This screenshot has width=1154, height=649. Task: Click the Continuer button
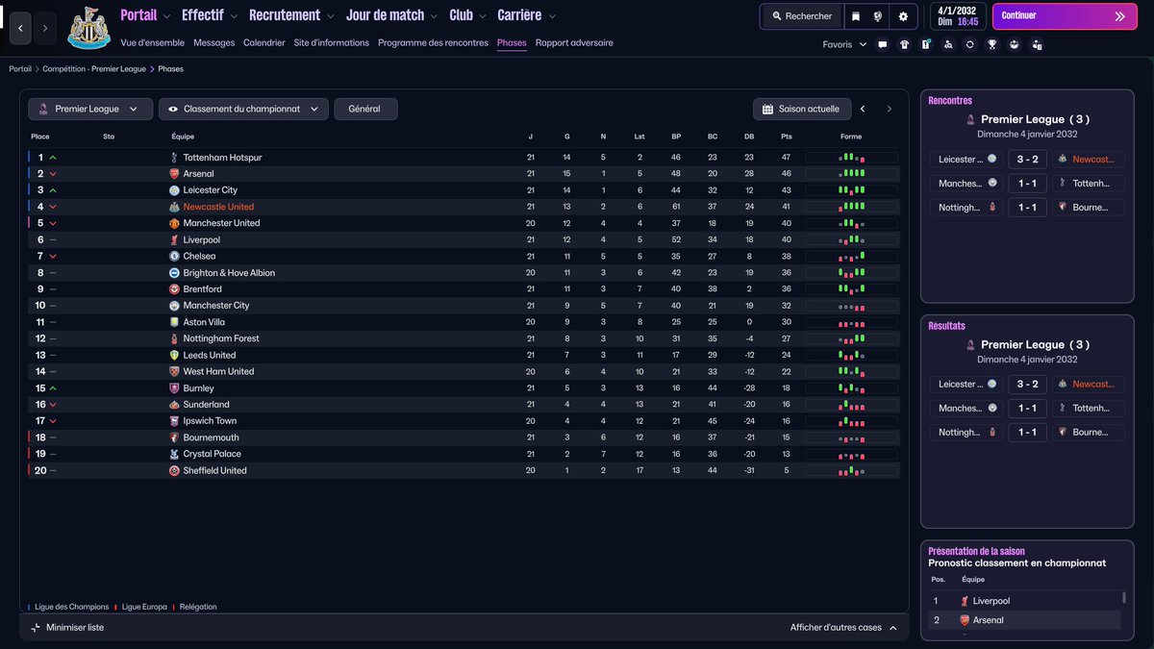1064,16
